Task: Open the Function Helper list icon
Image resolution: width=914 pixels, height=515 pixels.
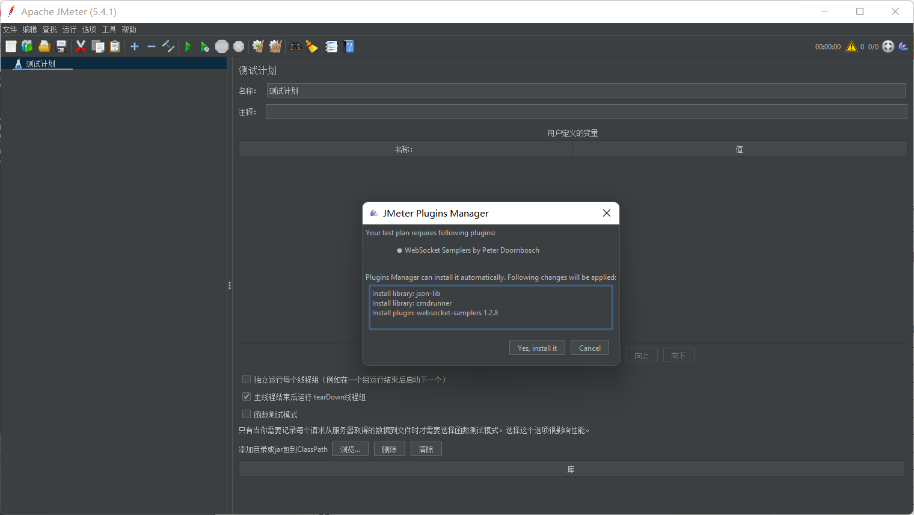Action: pos(331,46)
